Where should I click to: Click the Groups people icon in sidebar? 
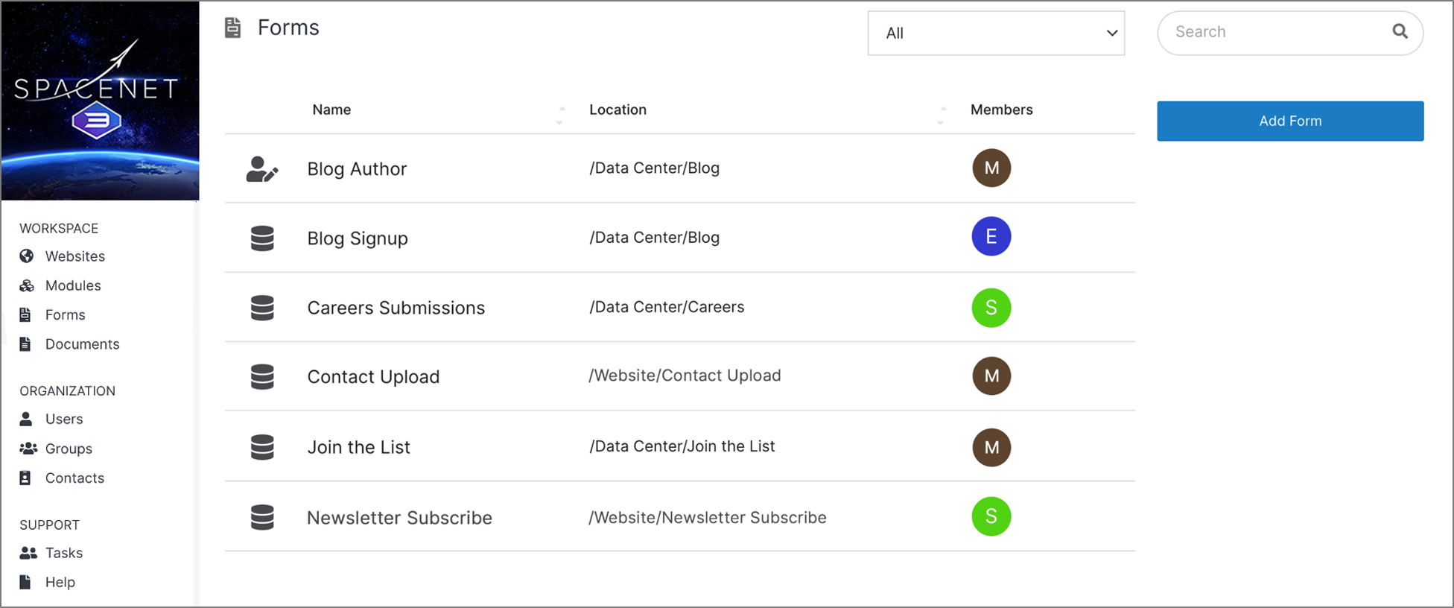tap(28, 449)
